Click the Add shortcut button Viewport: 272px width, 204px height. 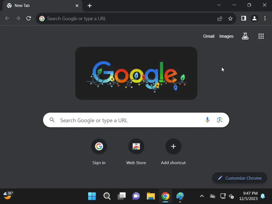click(173, 152)
